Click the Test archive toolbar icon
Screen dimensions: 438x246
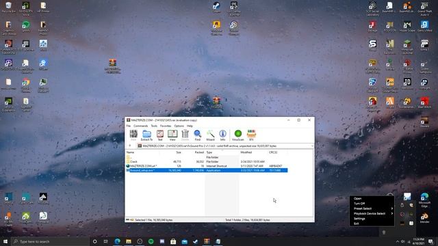click(160, 135)
